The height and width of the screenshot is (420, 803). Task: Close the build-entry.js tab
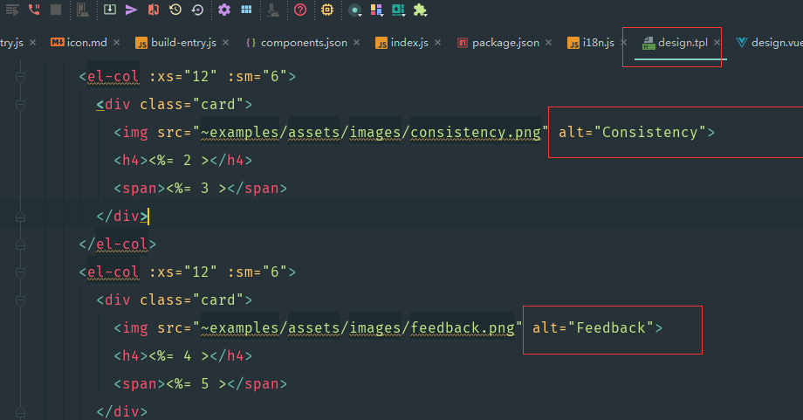(226, 43)
